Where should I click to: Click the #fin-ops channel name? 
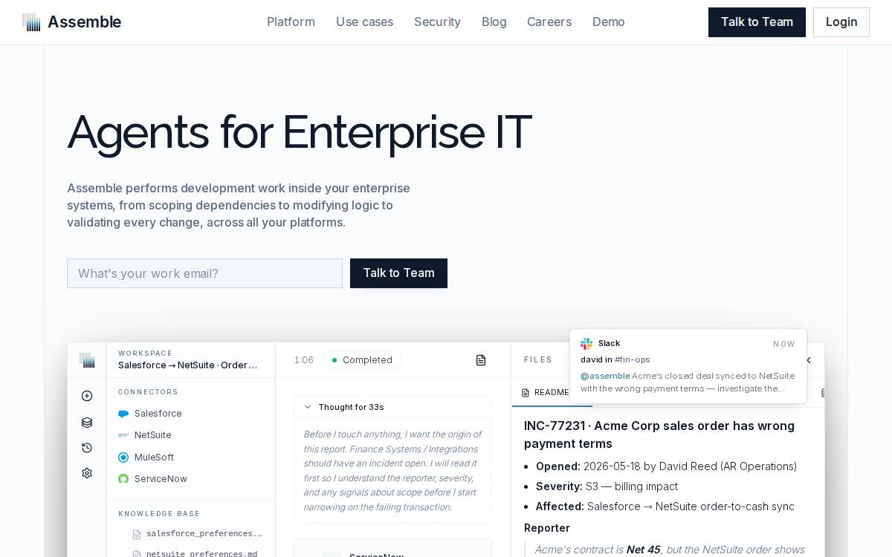[x=633, y=359]
